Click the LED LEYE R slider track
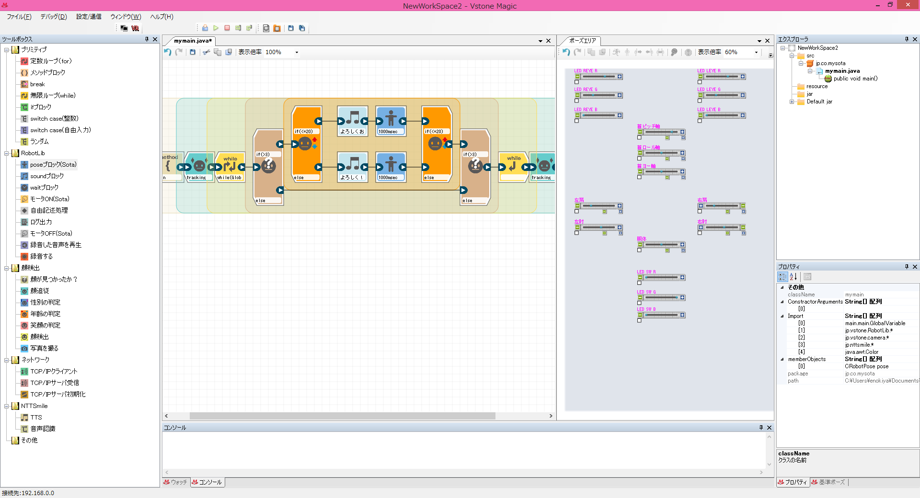Viewport: 920px width, 498px height. [721, 77]
